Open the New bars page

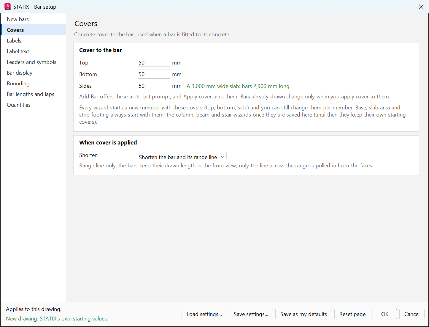33,19
